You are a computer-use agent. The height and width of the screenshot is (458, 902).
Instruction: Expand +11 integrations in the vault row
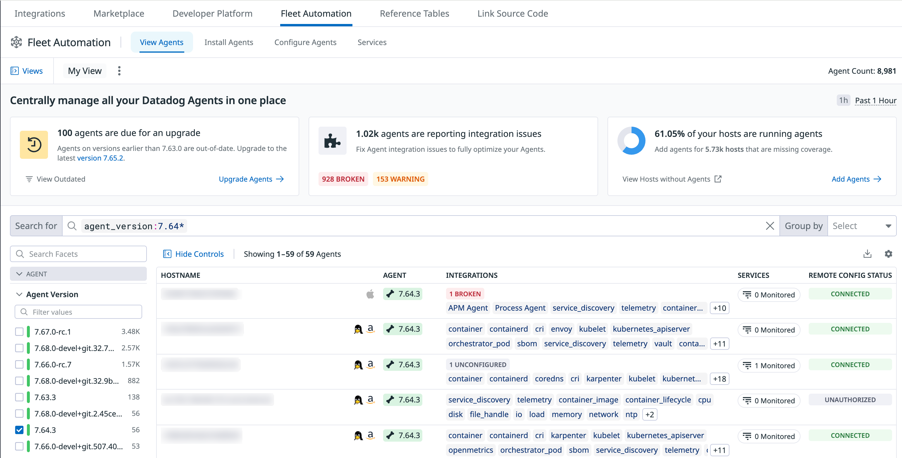(x=719, y=344)
